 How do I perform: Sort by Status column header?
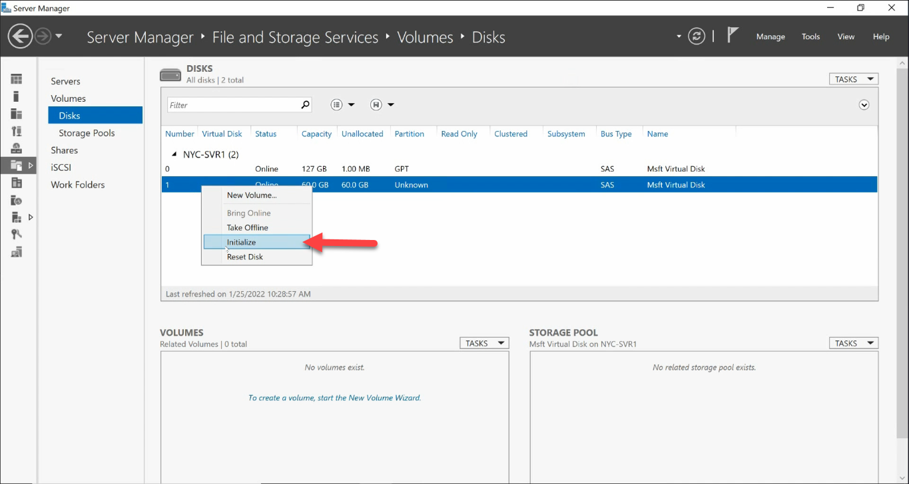tap(266, 134)
